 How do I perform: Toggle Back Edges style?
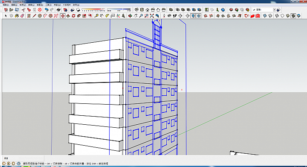pyautogui.click(x=270, y=16)
